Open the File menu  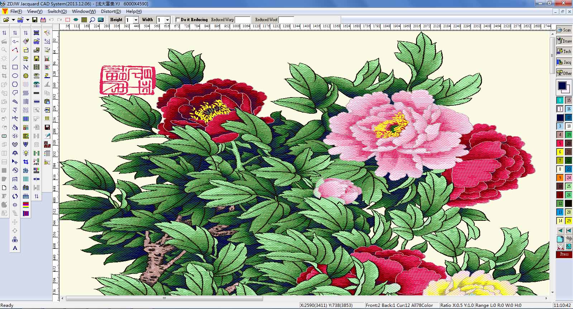(x=16, y=11)
